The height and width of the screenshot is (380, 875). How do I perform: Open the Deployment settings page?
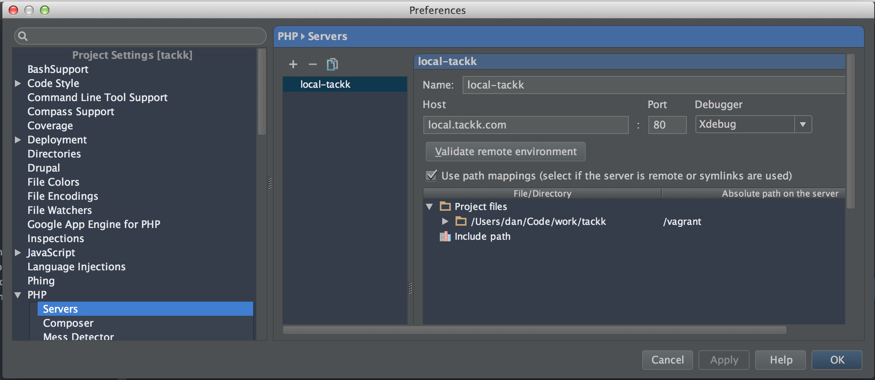point(57,140)
